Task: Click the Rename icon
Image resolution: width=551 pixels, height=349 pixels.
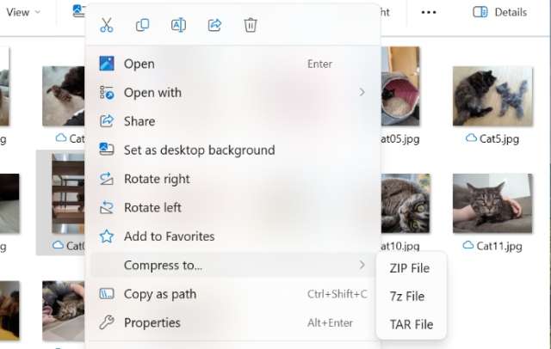Action: [x=178, y=25]
